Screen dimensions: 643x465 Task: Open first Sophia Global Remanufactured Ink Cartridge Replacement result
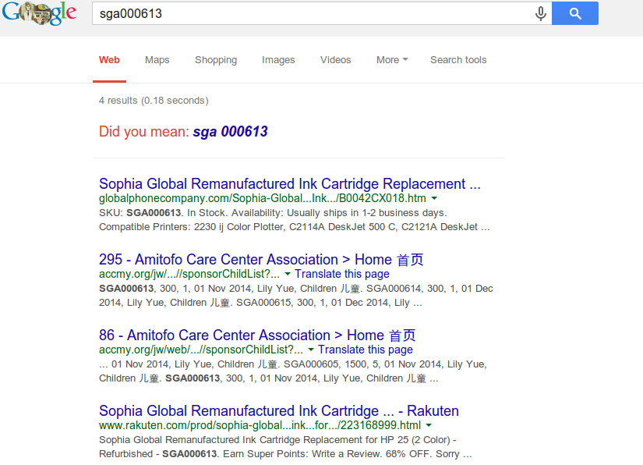[x=289, y=184]
